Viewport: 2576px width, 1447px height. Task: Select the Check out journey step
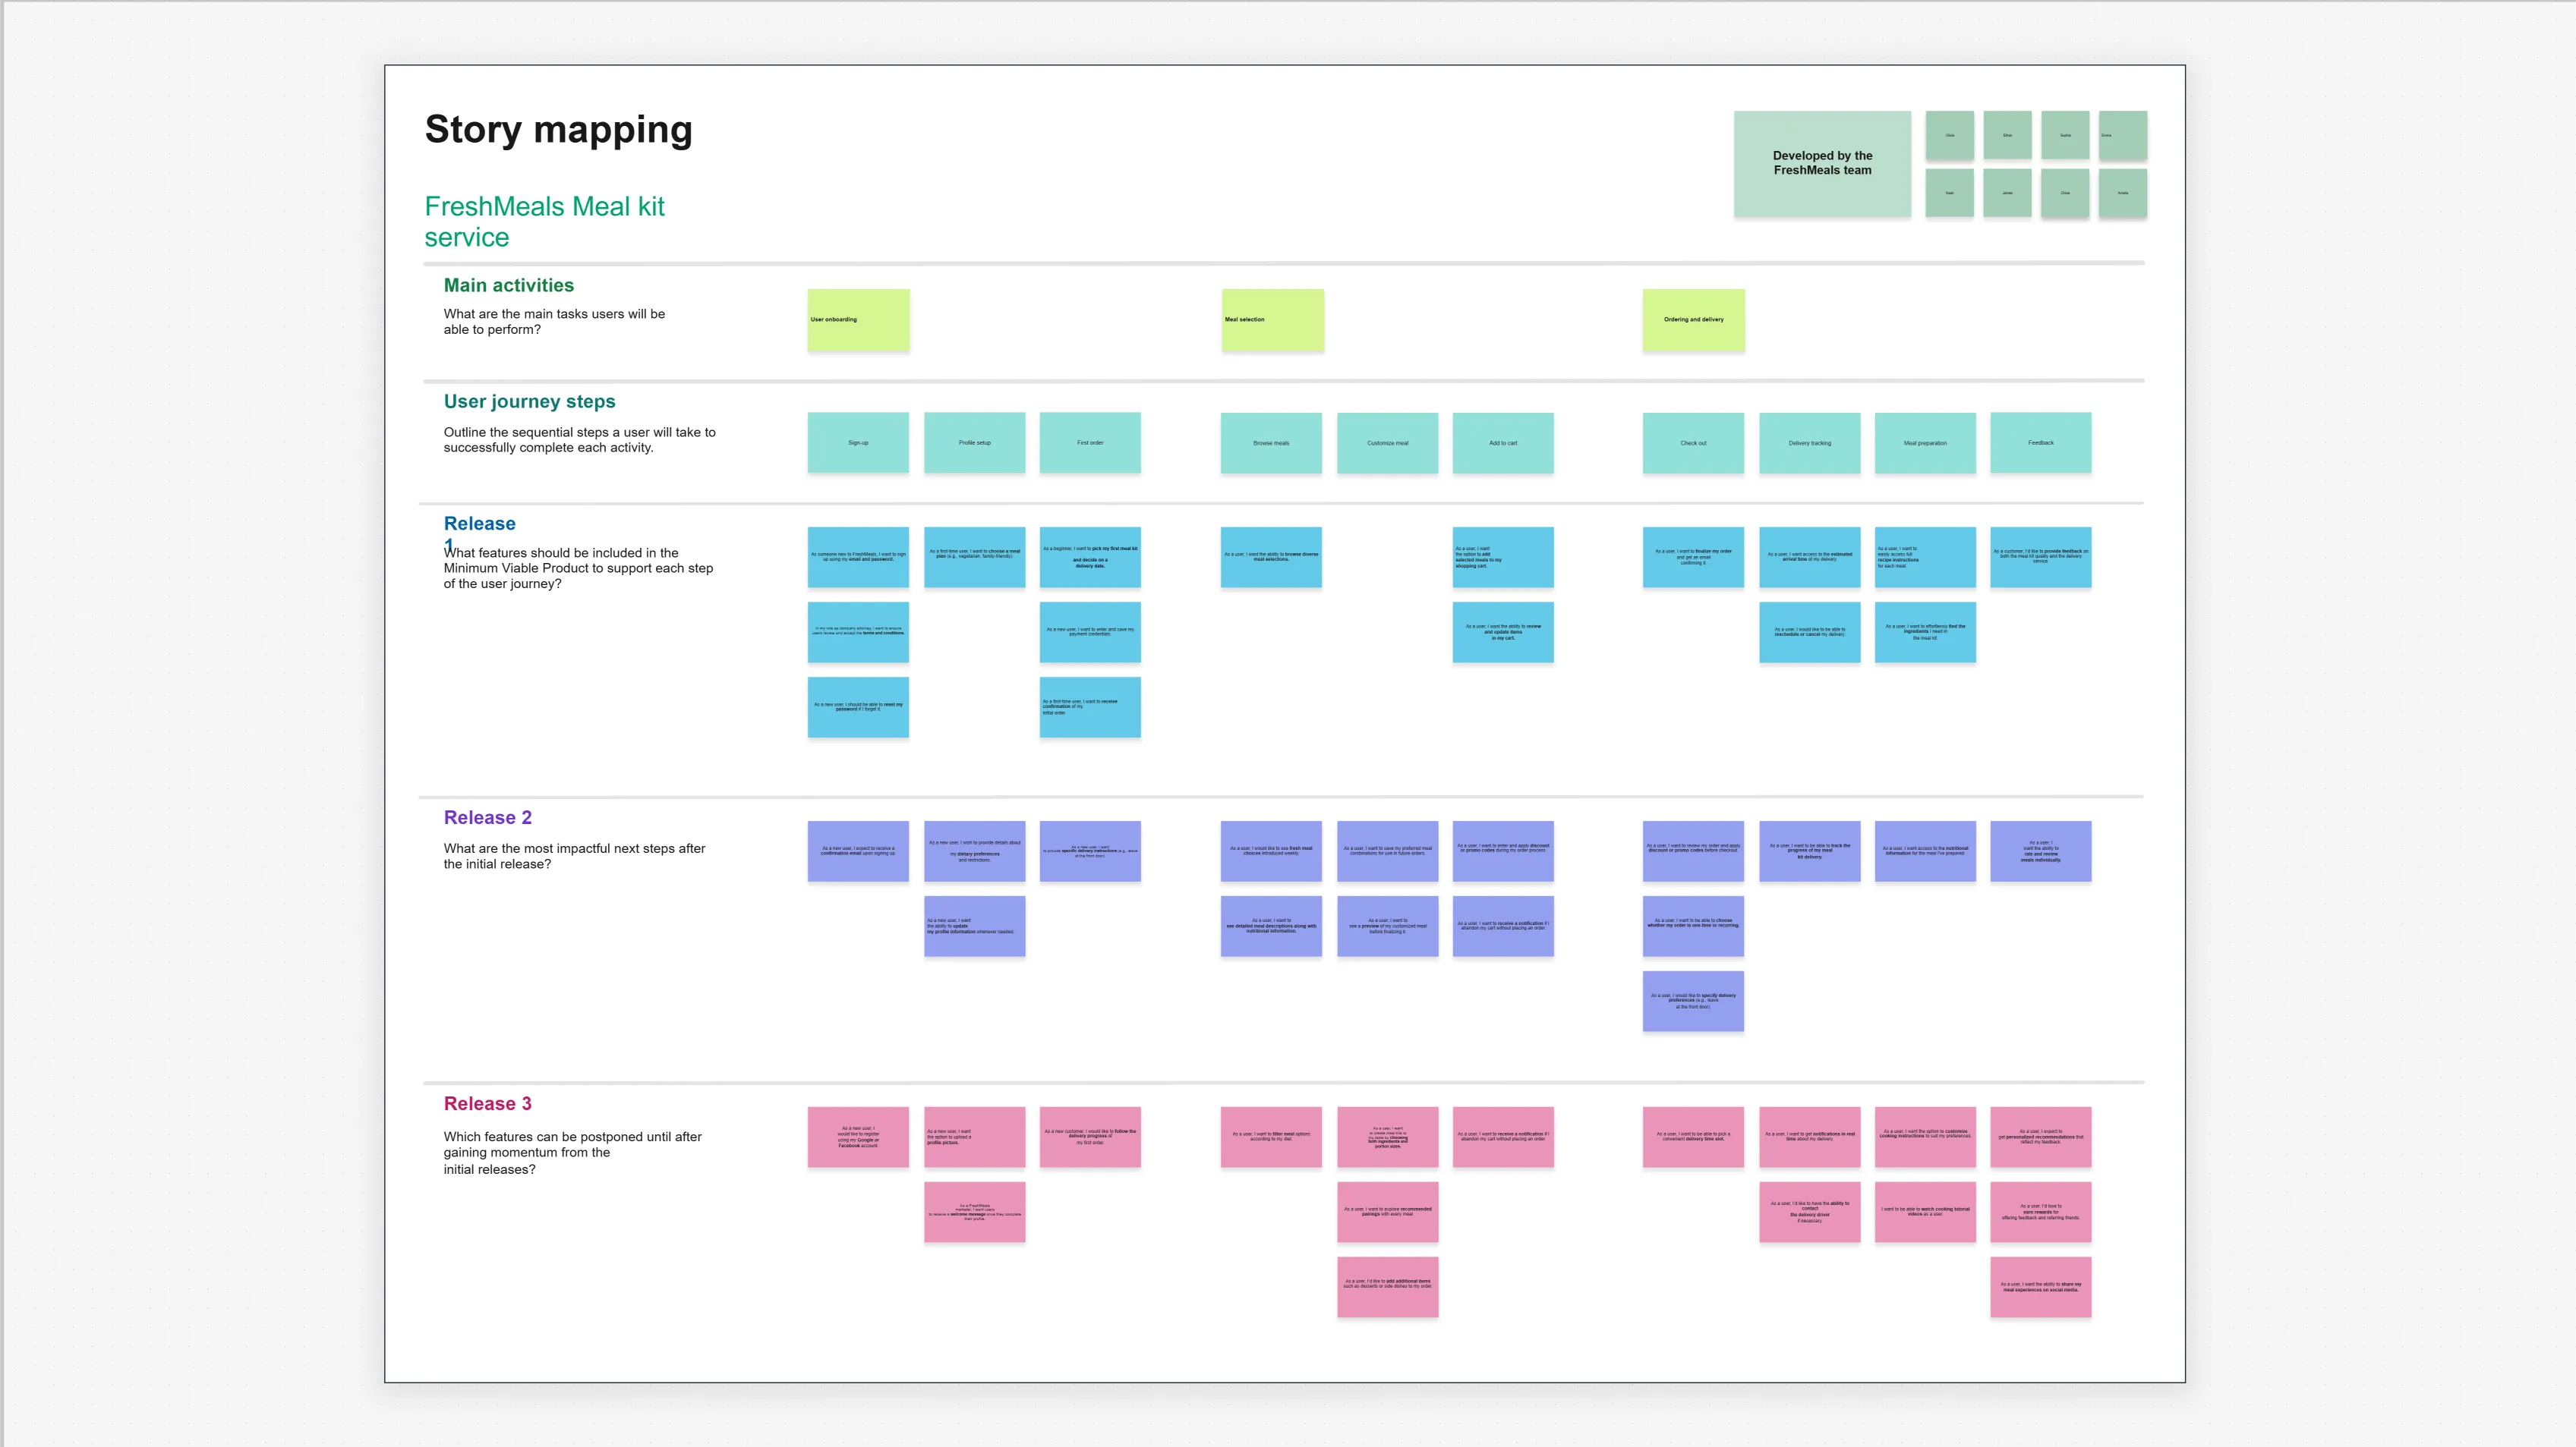point(1693,442)
